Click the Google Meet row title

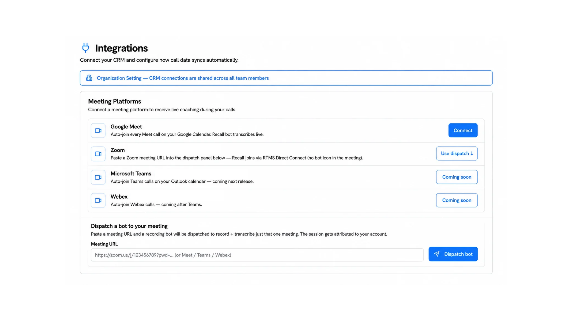(x=126, y=127)
